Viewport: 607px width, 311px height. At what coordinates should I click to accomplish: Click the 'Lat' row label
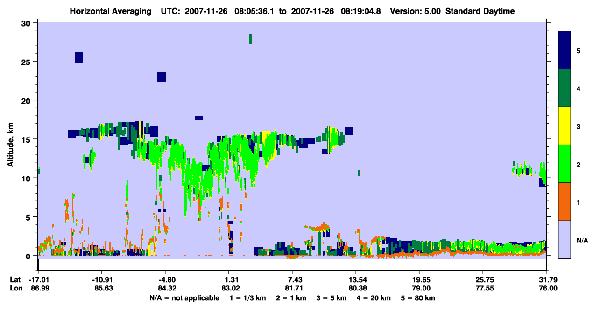15,280
